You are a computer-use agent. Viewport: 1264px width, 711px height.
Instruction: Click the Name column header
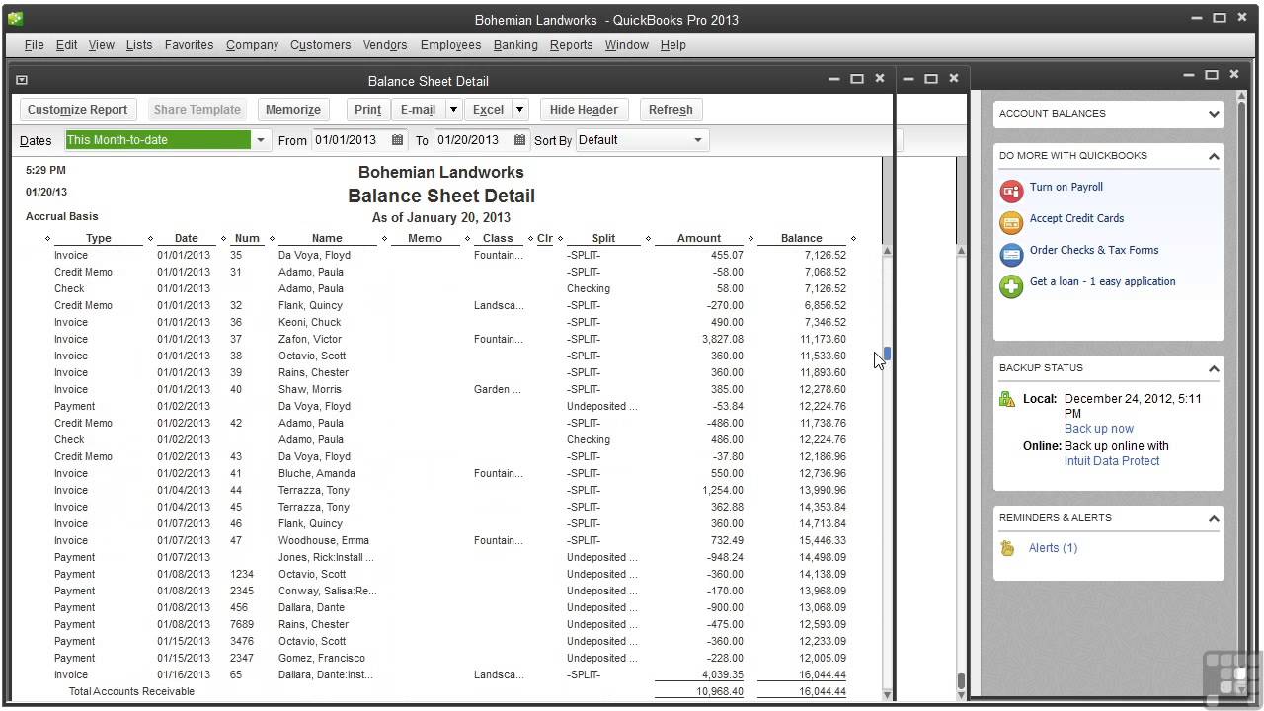(327, 238)
